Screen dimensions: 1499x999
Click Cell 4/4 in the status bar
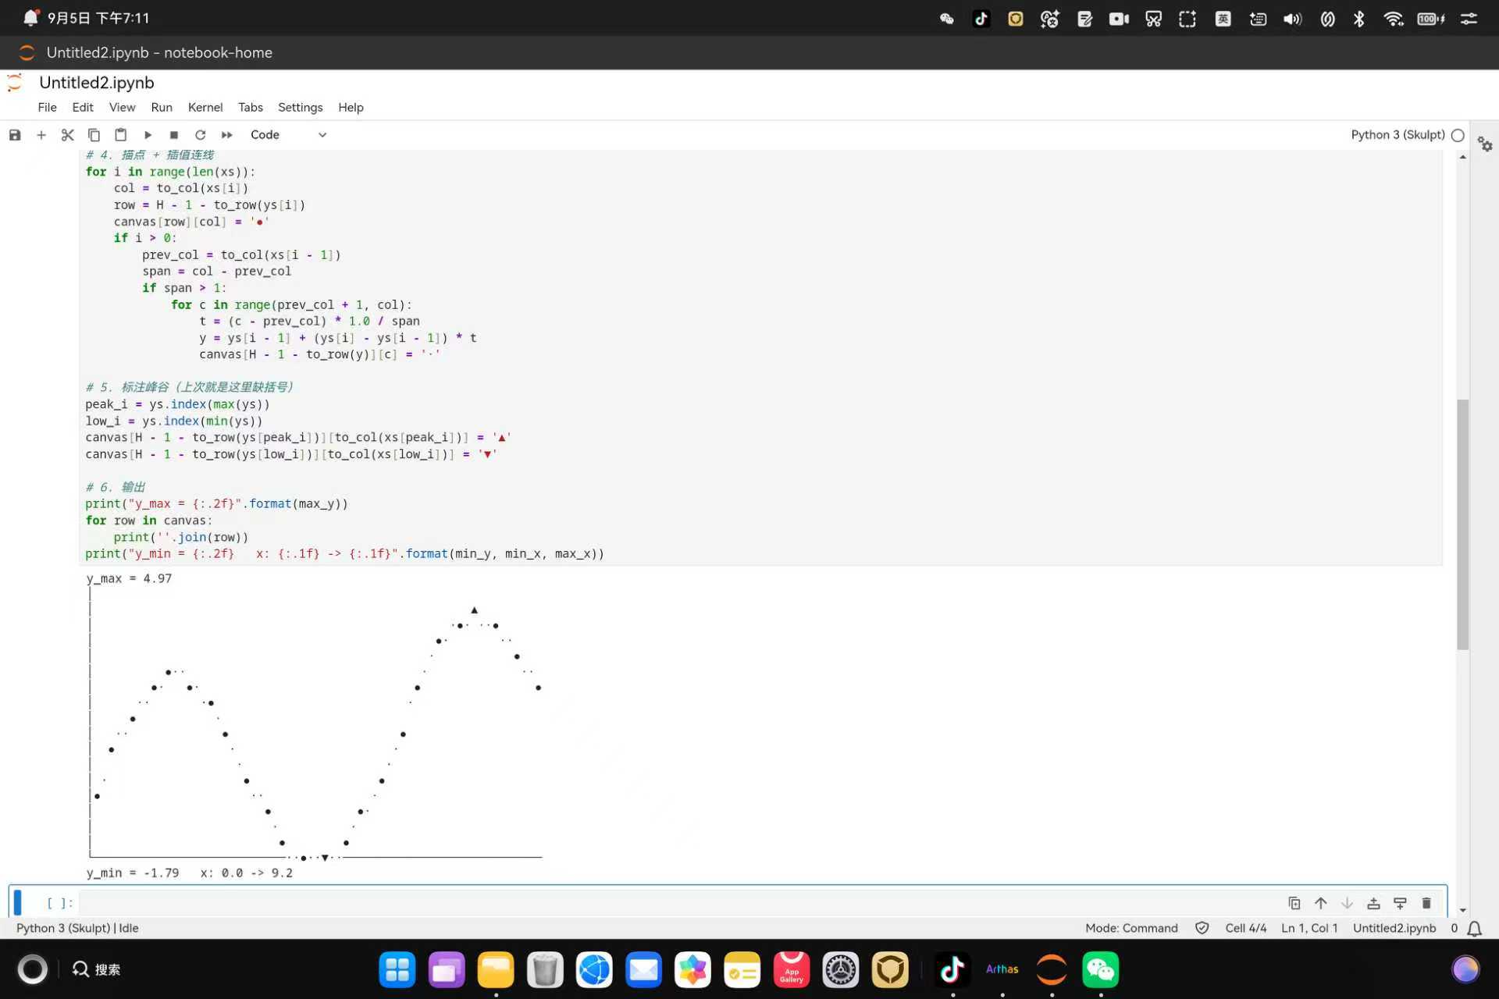point(1246,928)
